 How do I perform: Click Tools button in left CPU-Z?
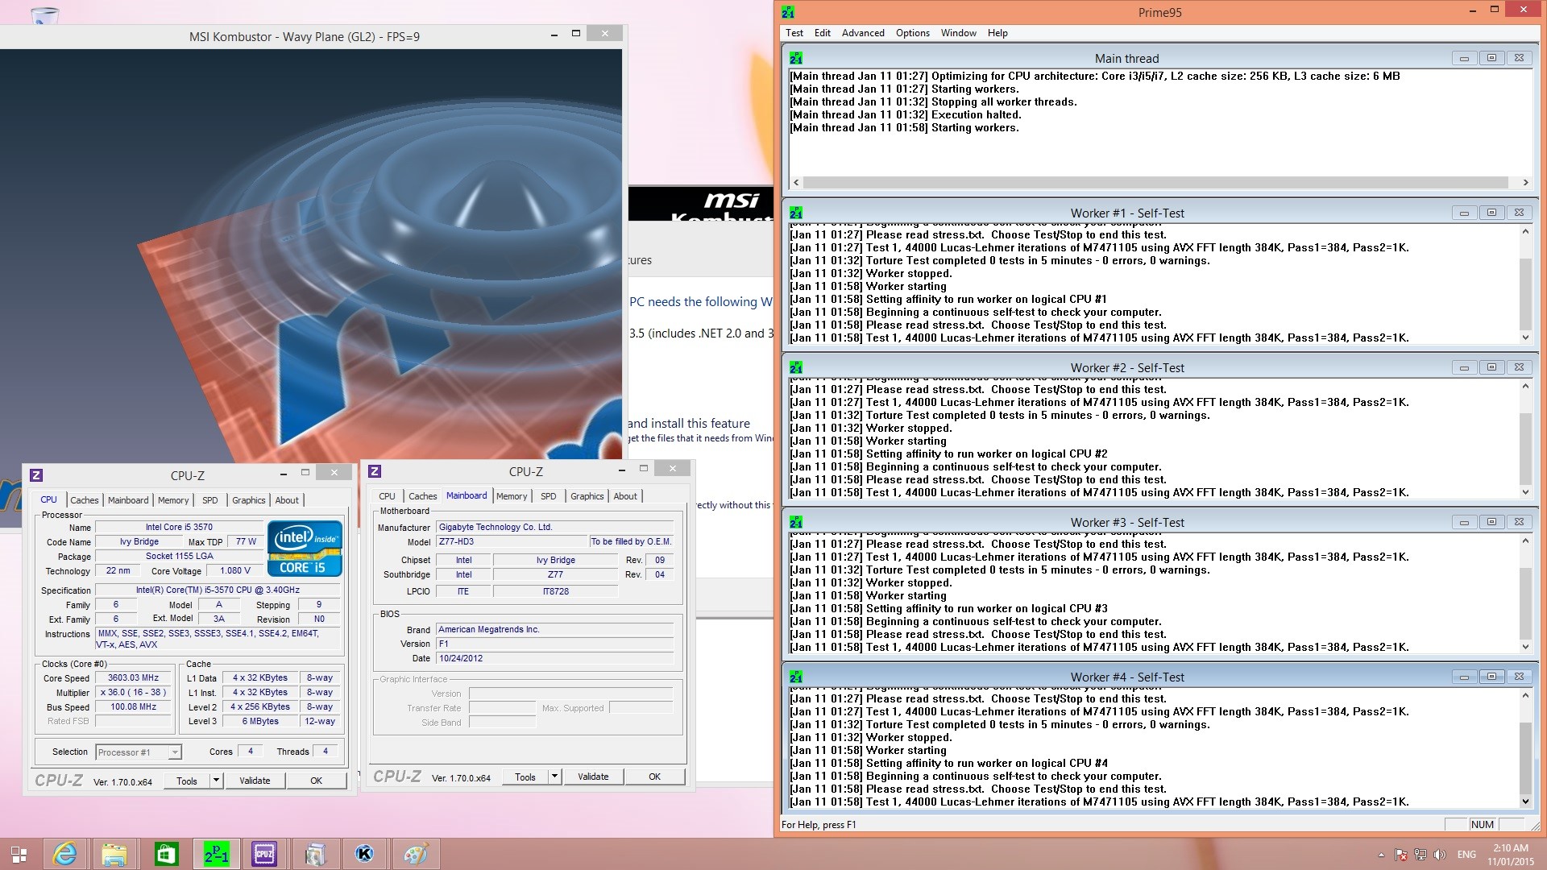187,781
